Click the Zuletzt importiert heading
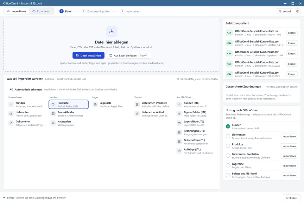304x203 pixels. click(x=237, y=23)
